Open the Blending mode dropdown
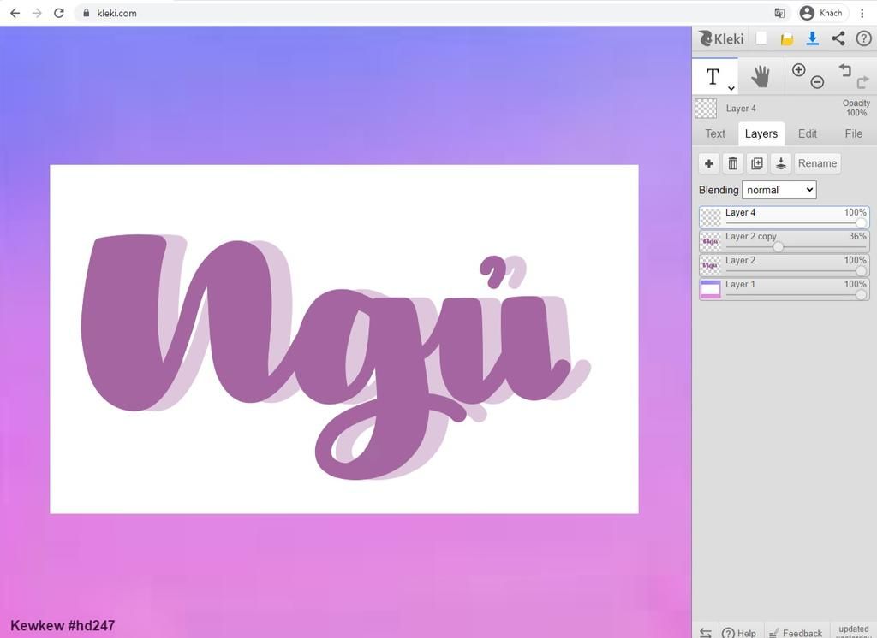This screenshot has height=638, width=877. [x=779, y=190]
